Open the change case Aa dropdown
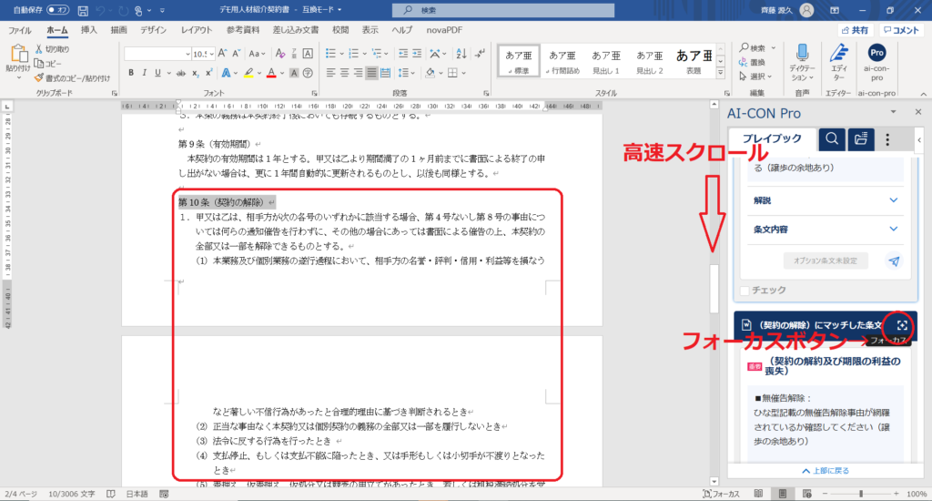This screenshot has width=932, height=501. [x=257, y=54]
